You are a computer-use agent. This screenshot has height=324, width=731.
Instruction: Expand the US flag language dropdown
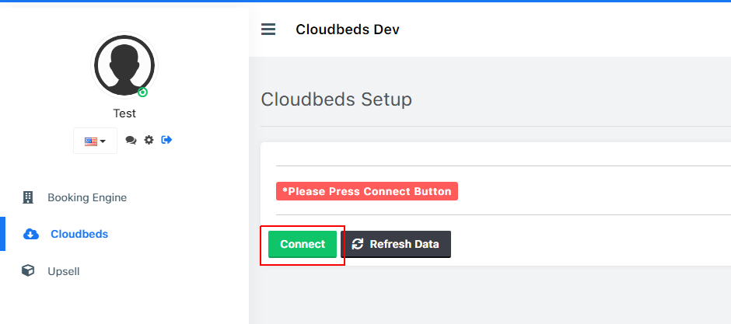(95, 141)
